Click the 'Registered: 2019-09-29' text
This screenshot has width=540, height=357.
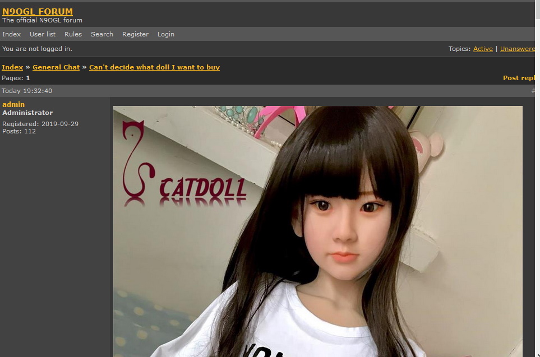coord(40,124)
